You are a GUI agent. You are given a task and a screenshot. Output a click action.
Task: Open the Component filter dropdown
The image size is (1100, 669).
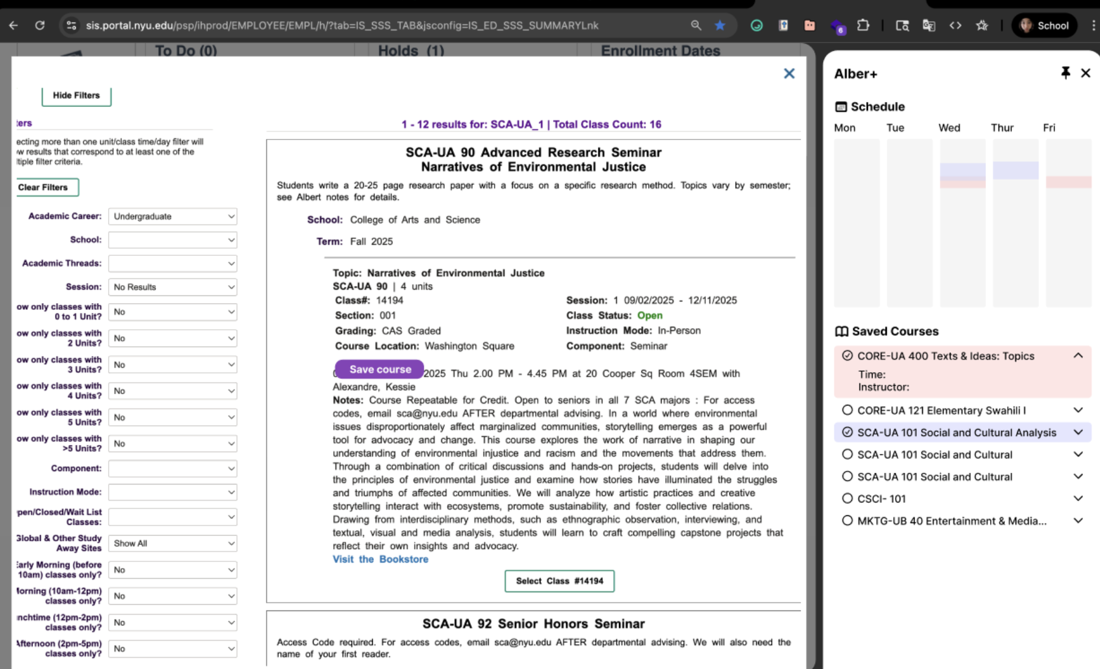[173, 469]
